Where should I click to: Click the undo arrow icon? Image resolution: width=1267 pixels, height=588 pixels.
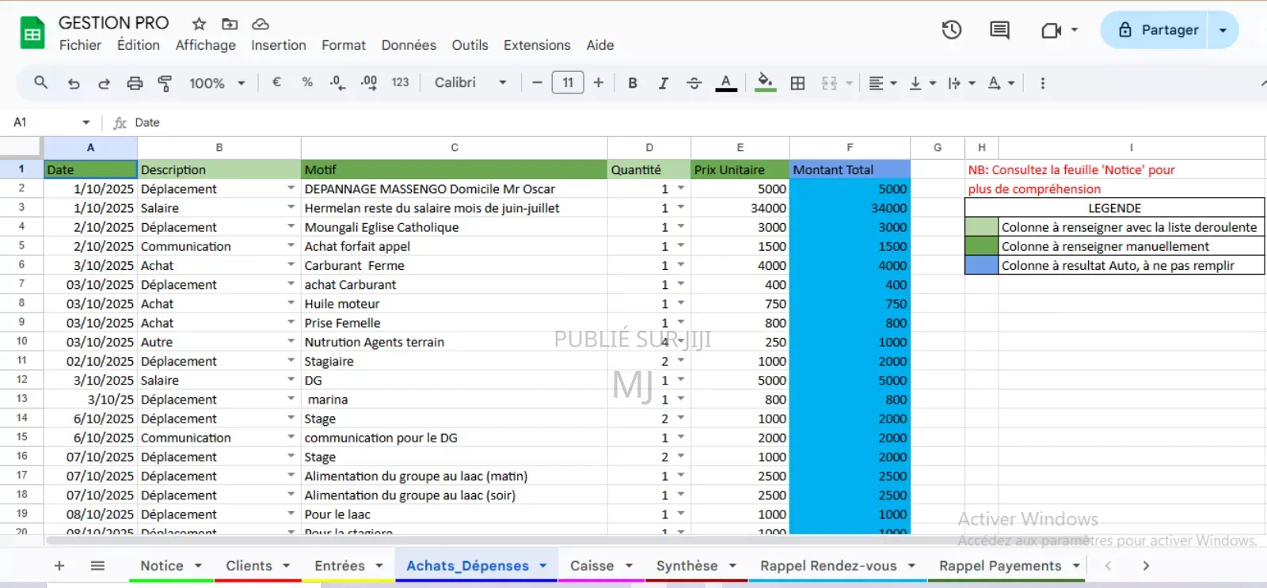(x=74, y=83)
